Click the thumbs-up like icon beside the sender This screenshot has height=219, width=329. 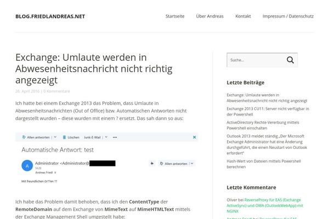coord(152,164)
